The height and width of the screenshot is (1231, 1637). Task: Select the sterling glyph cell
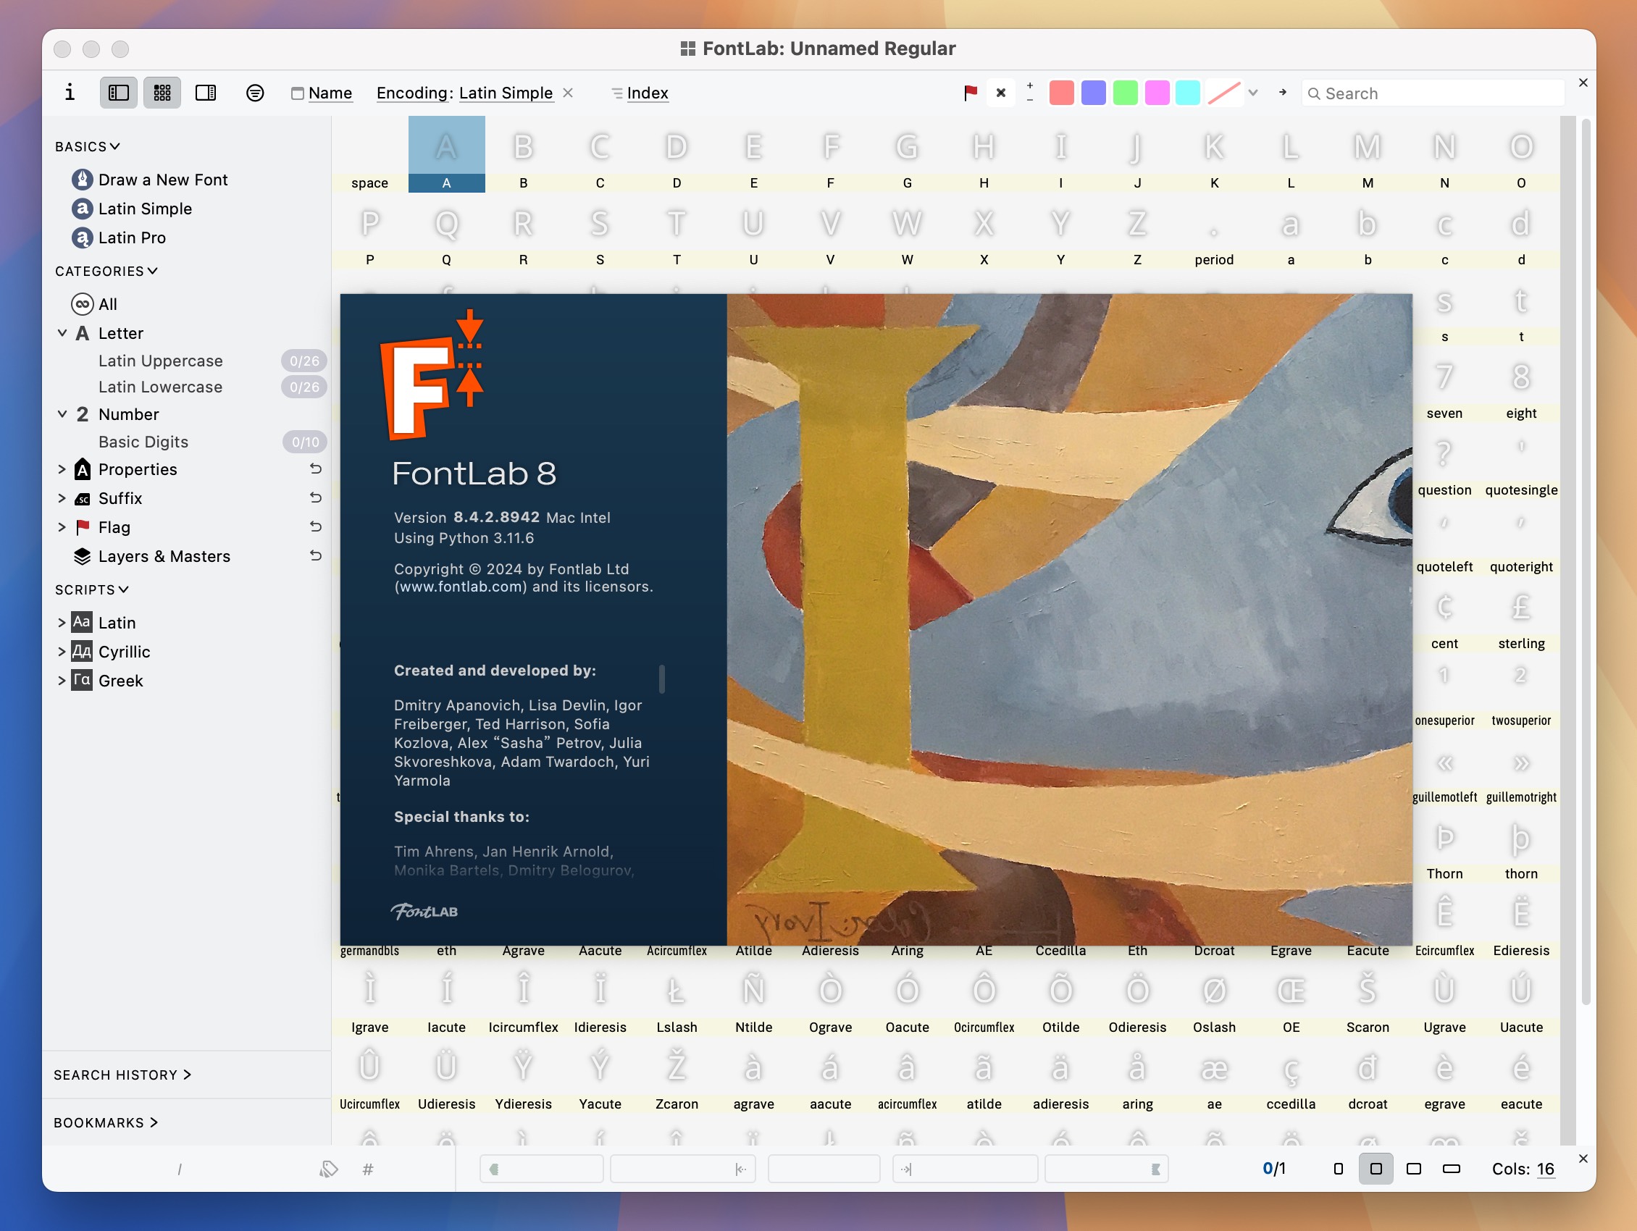pyautogui.click(x=1521, y=615)
